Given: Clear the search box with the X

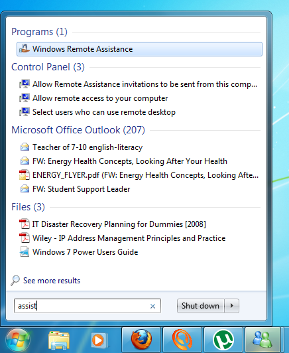Looking at the screenshot, I should click(x=152, y=306).
